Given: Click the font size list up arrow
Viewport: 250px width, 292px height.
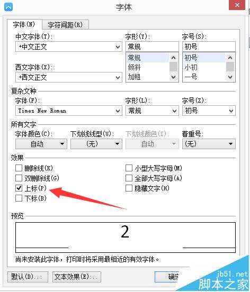Looking at the screenshot, I should [230, 58].
